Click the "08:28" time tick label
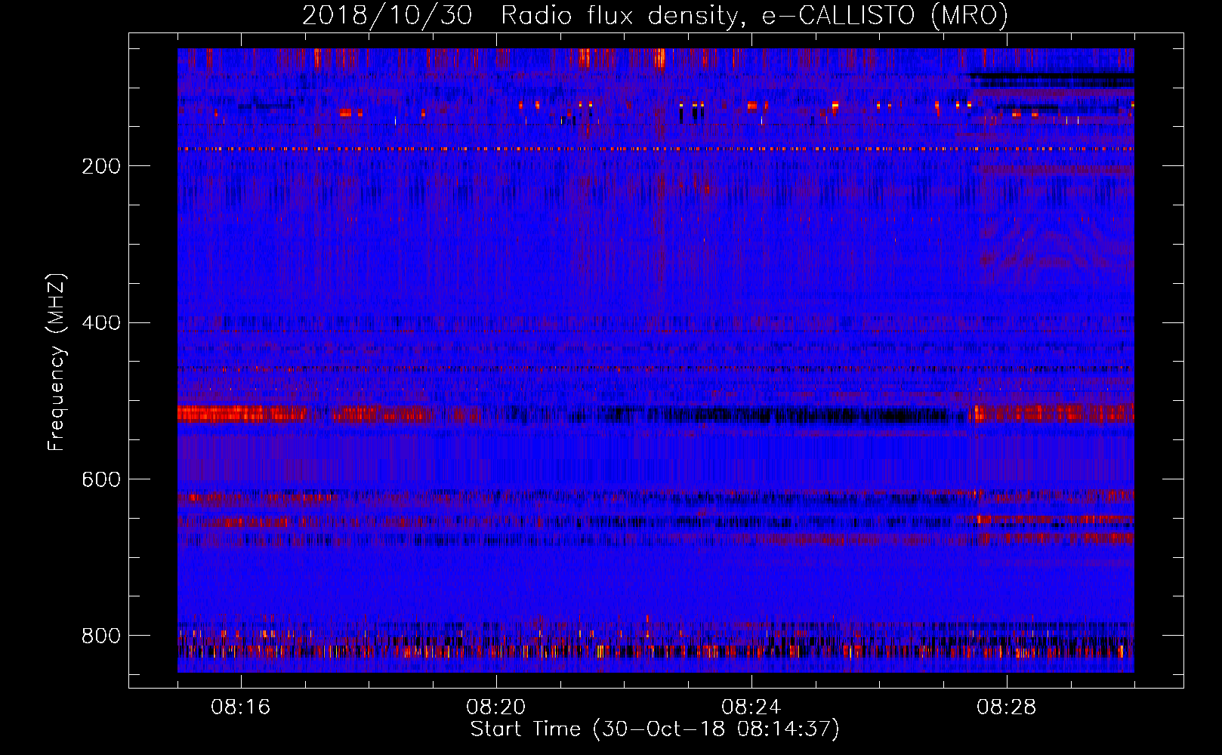This screenshot has width=1222, height=755. [x=1007, y=707]
